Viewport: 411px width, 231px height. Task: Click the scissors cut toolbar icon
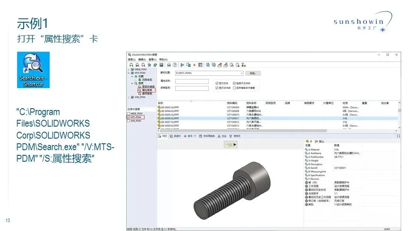tap(182, 65)
